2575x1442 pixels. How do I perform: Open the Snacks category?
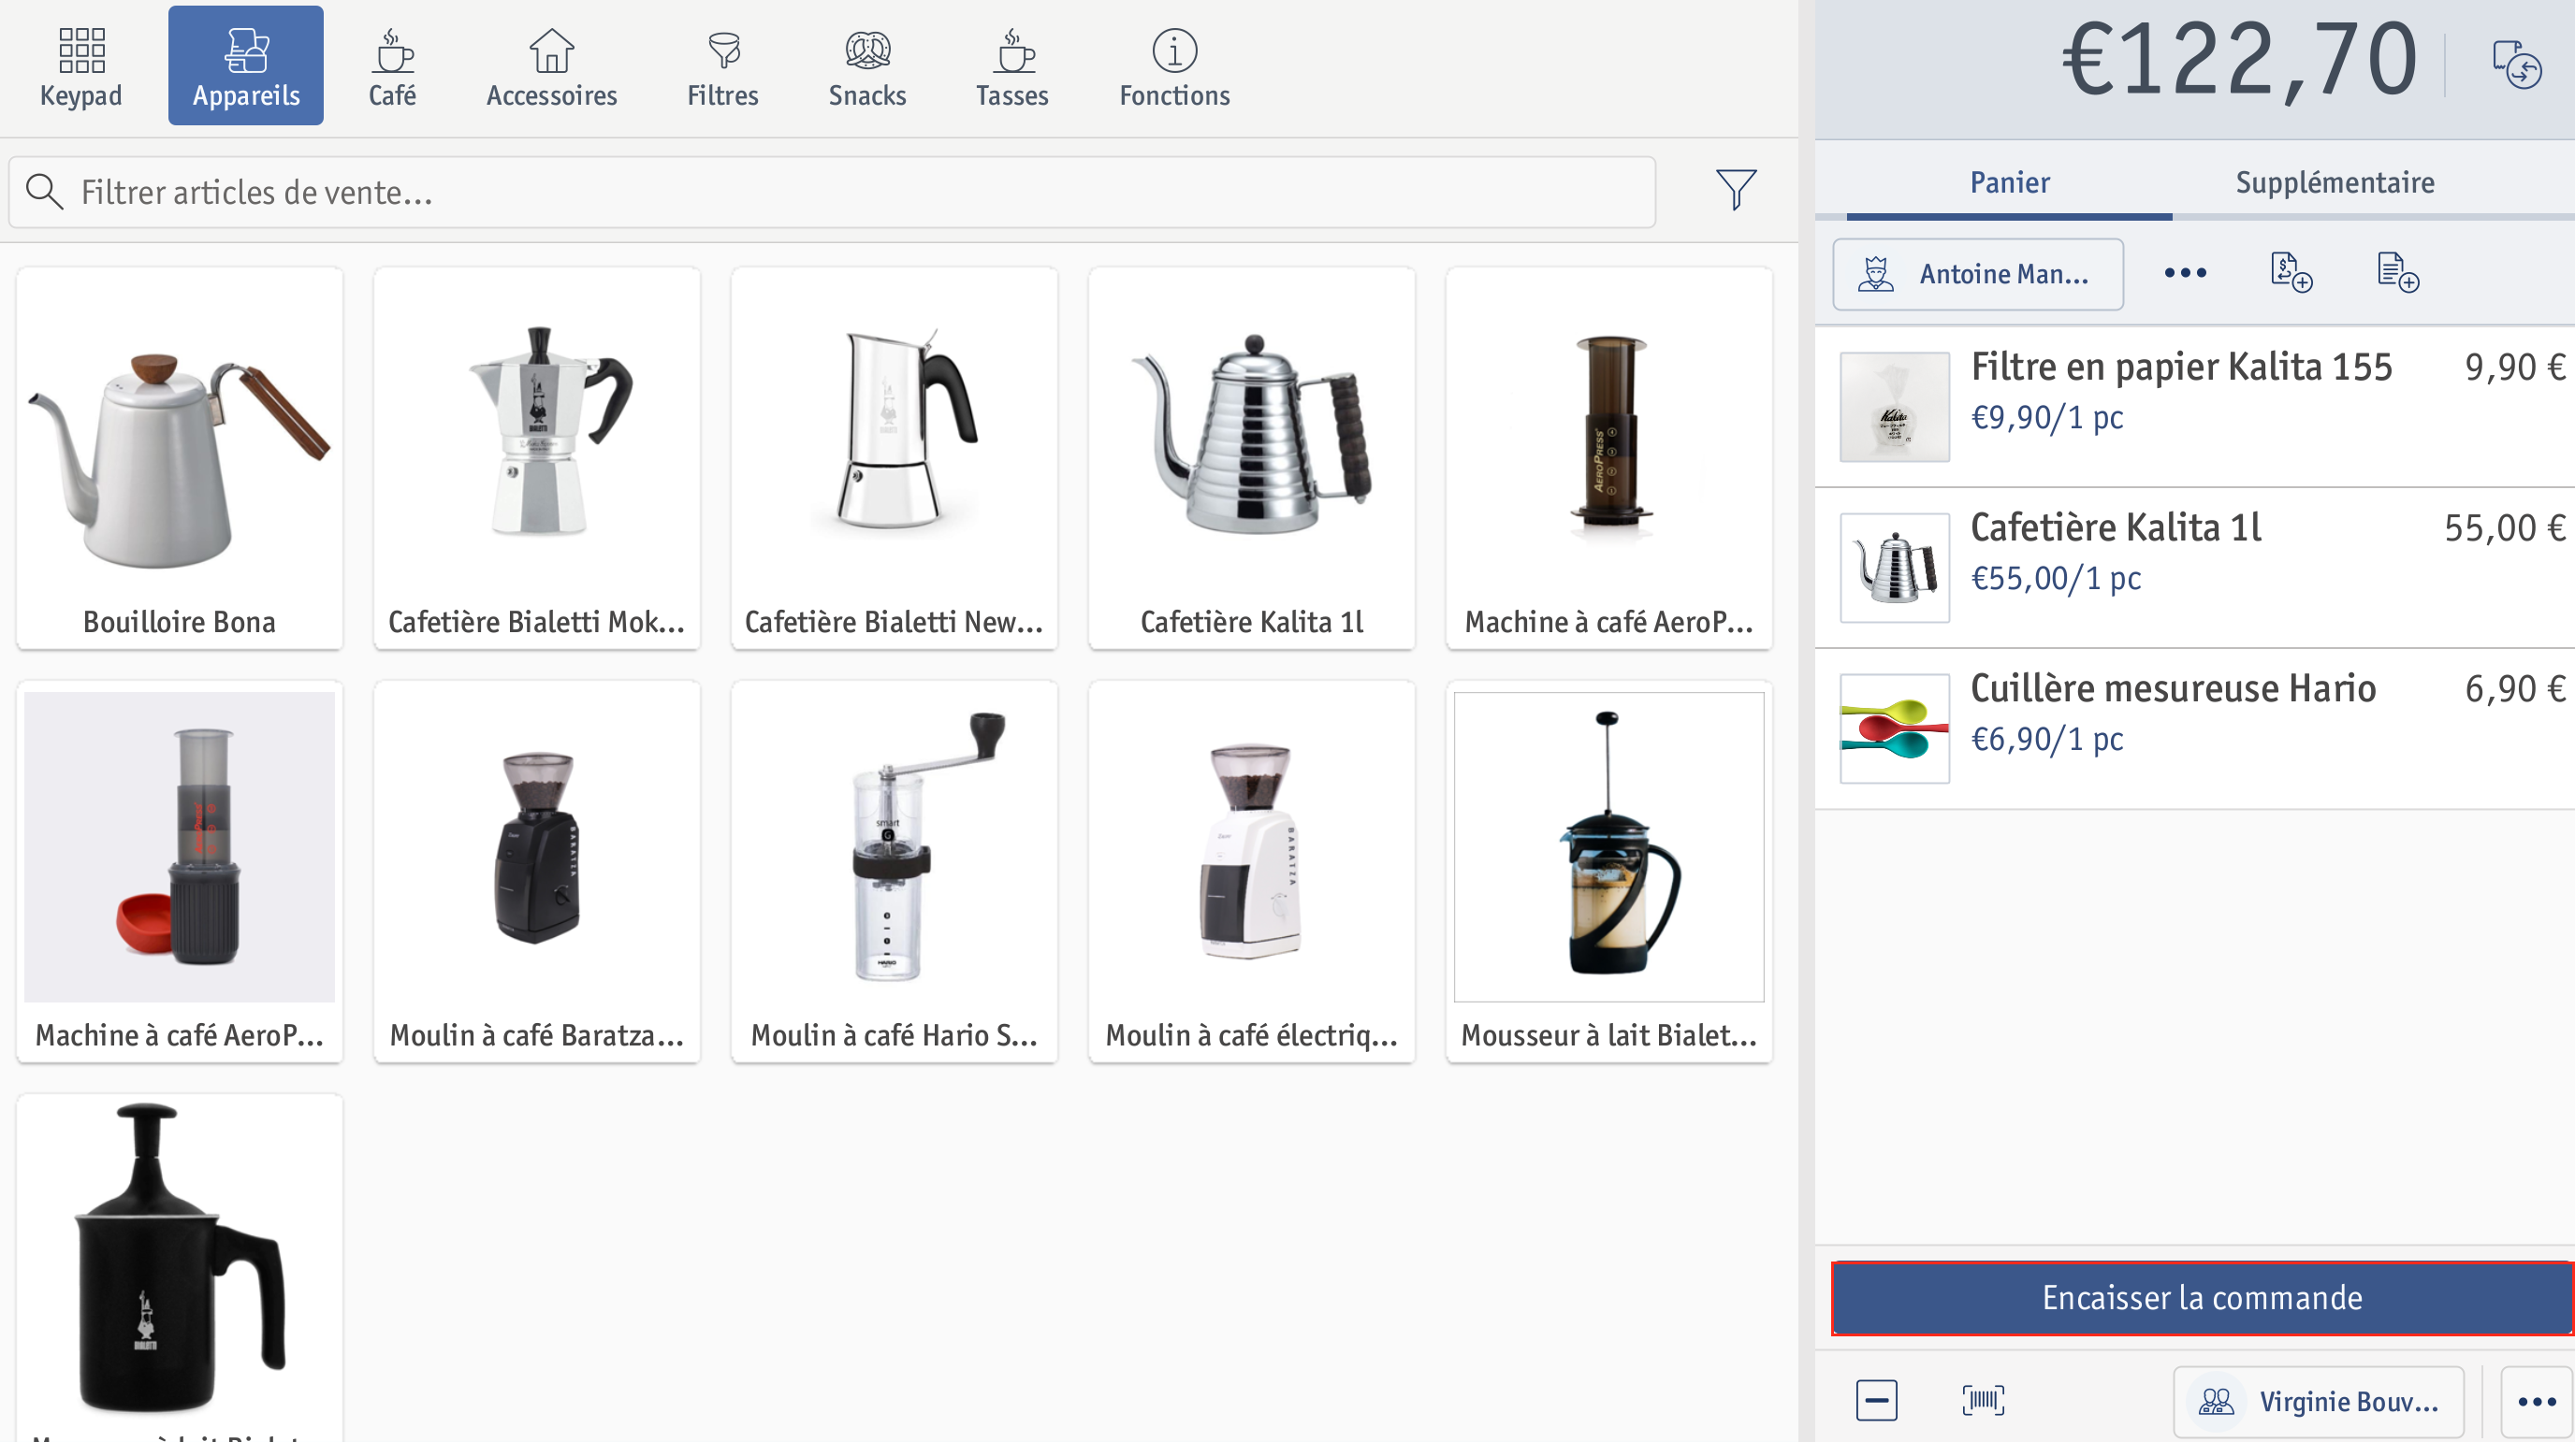click(x=866, y=66)
